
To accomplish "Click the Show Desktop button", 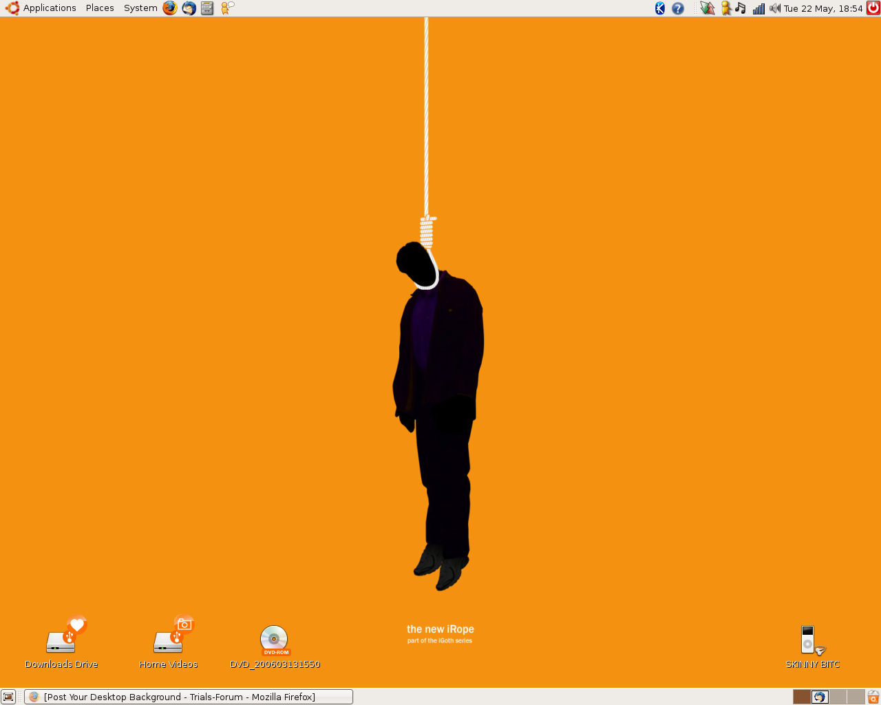I will [x=8, y=697].
